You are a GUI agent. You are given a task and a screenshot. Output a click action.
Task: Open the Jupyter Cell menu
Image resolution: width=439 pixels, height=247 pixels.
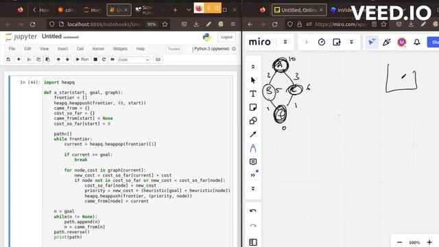click(x=80, y=49)
